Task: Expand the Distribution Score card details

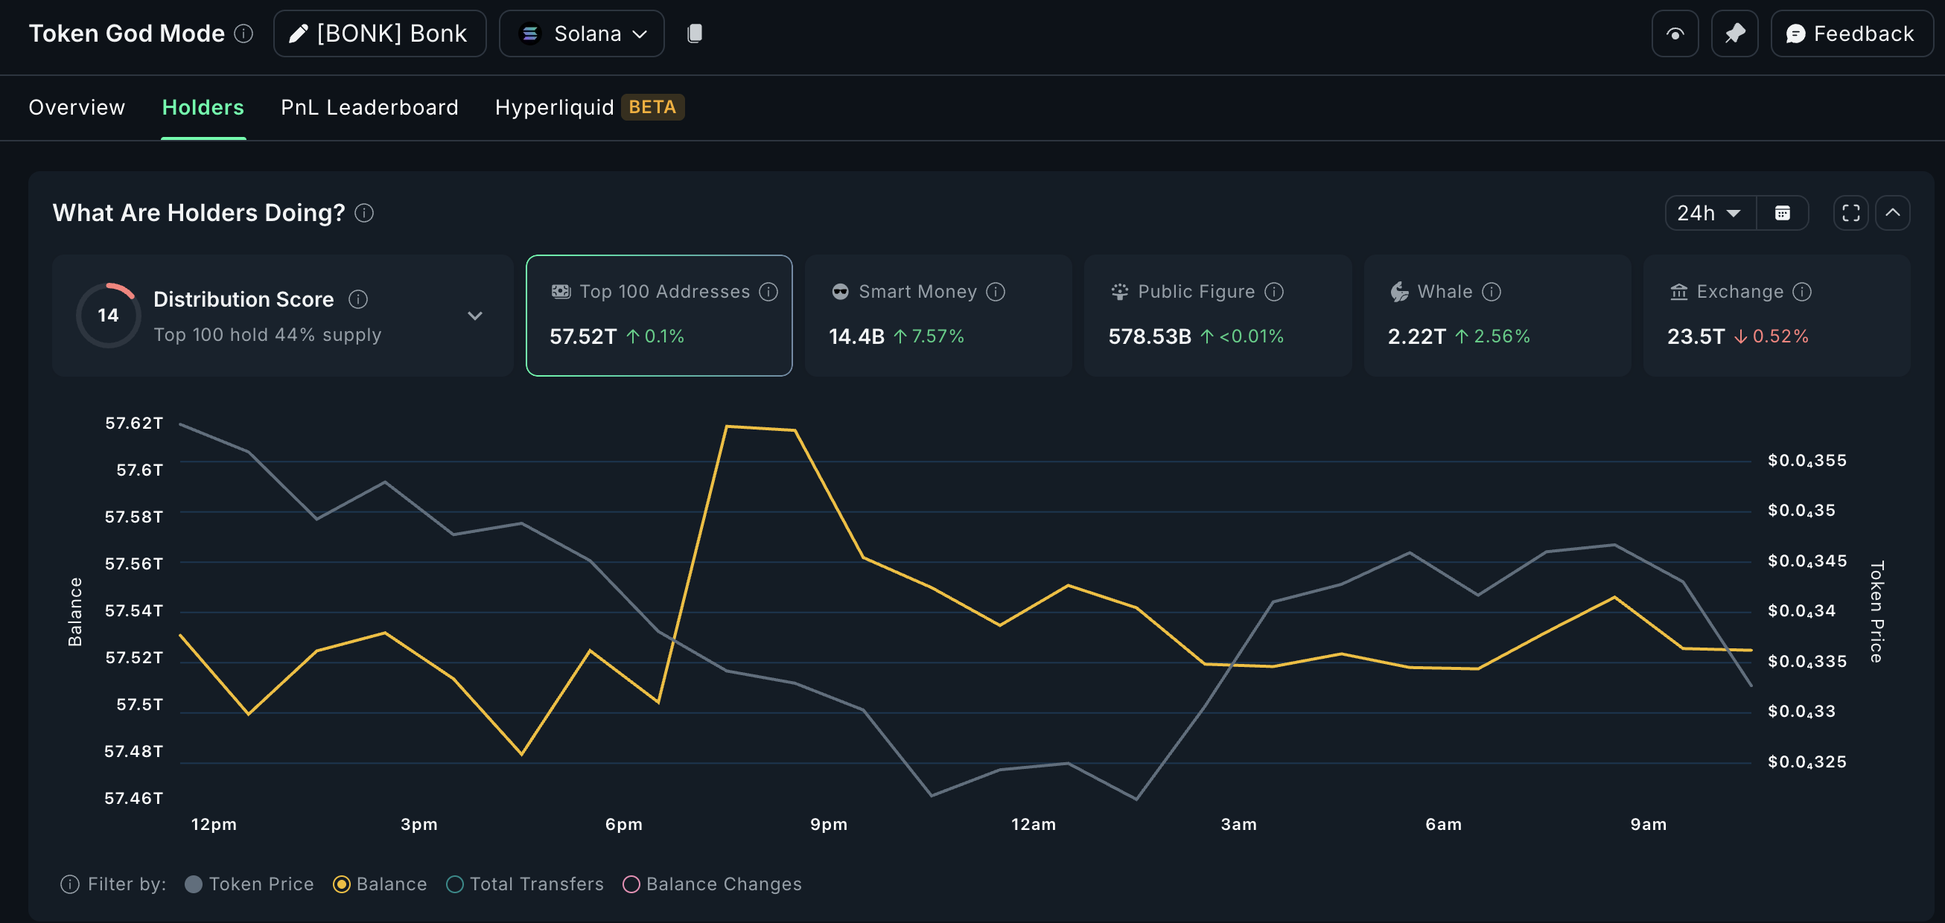Action: (475, 316)
